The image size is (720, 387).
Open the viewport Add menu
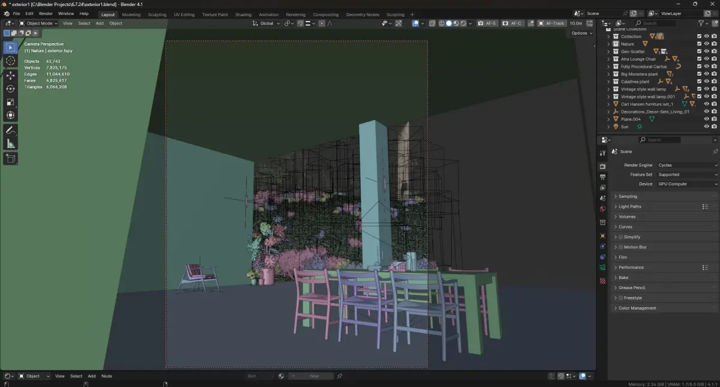click(x=100, y=23)
